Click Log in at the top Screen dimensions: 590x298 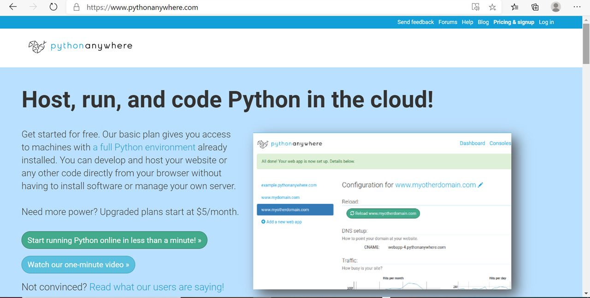coord(546,22)
